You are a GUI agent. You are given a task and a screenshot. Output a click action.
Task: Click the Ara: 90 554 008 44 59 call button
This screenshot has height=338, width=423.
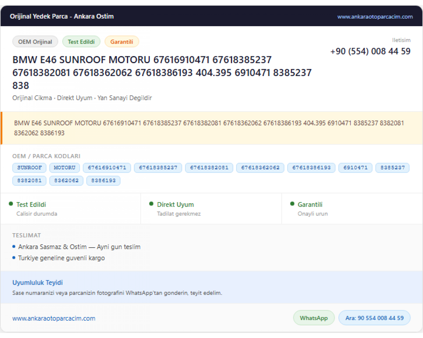374,318
